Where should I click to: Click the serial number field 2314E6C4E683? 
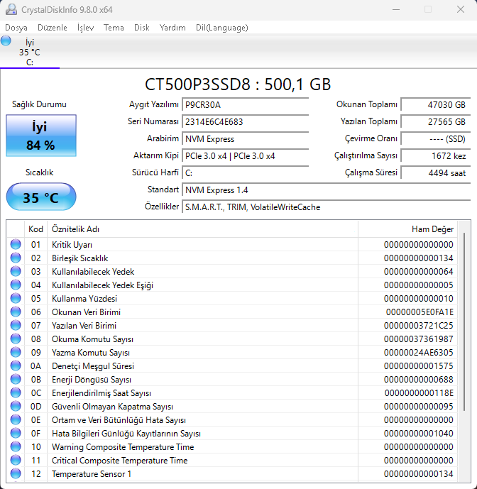245,121
